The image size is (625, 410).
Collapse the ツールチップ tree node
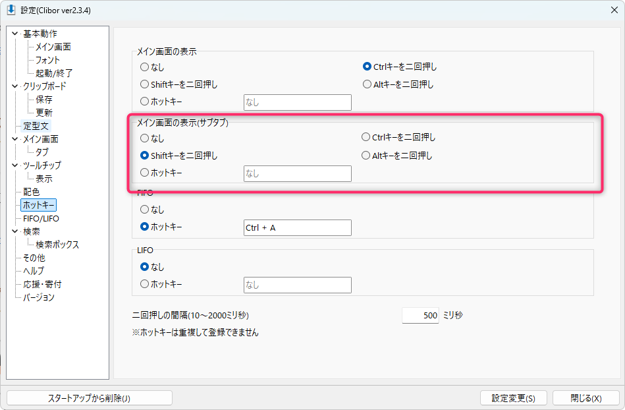(x=15, y=165)
